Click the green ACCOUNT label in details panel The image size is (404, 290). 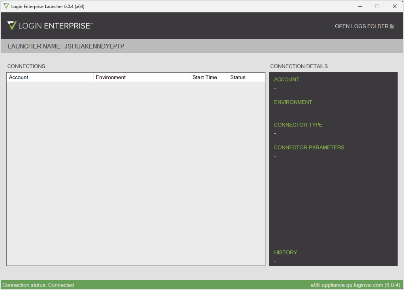[287, 80]
